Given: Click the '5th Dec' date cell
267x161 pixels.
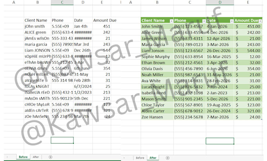Looking at the screenshot, I should click(x=83, y=98).
